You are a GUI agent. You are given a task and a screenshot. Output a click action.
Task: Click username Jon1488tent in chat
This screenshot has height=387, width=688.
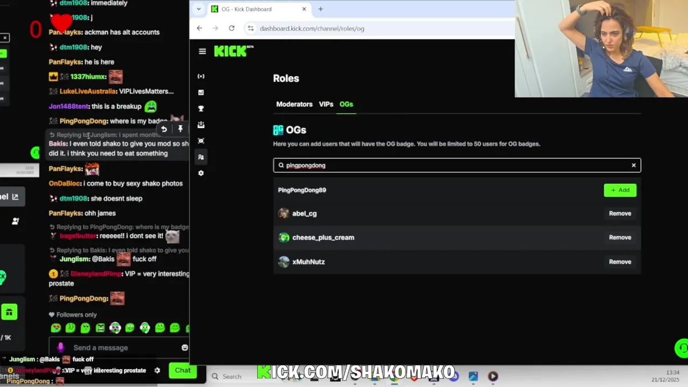(x=69, y=106)
